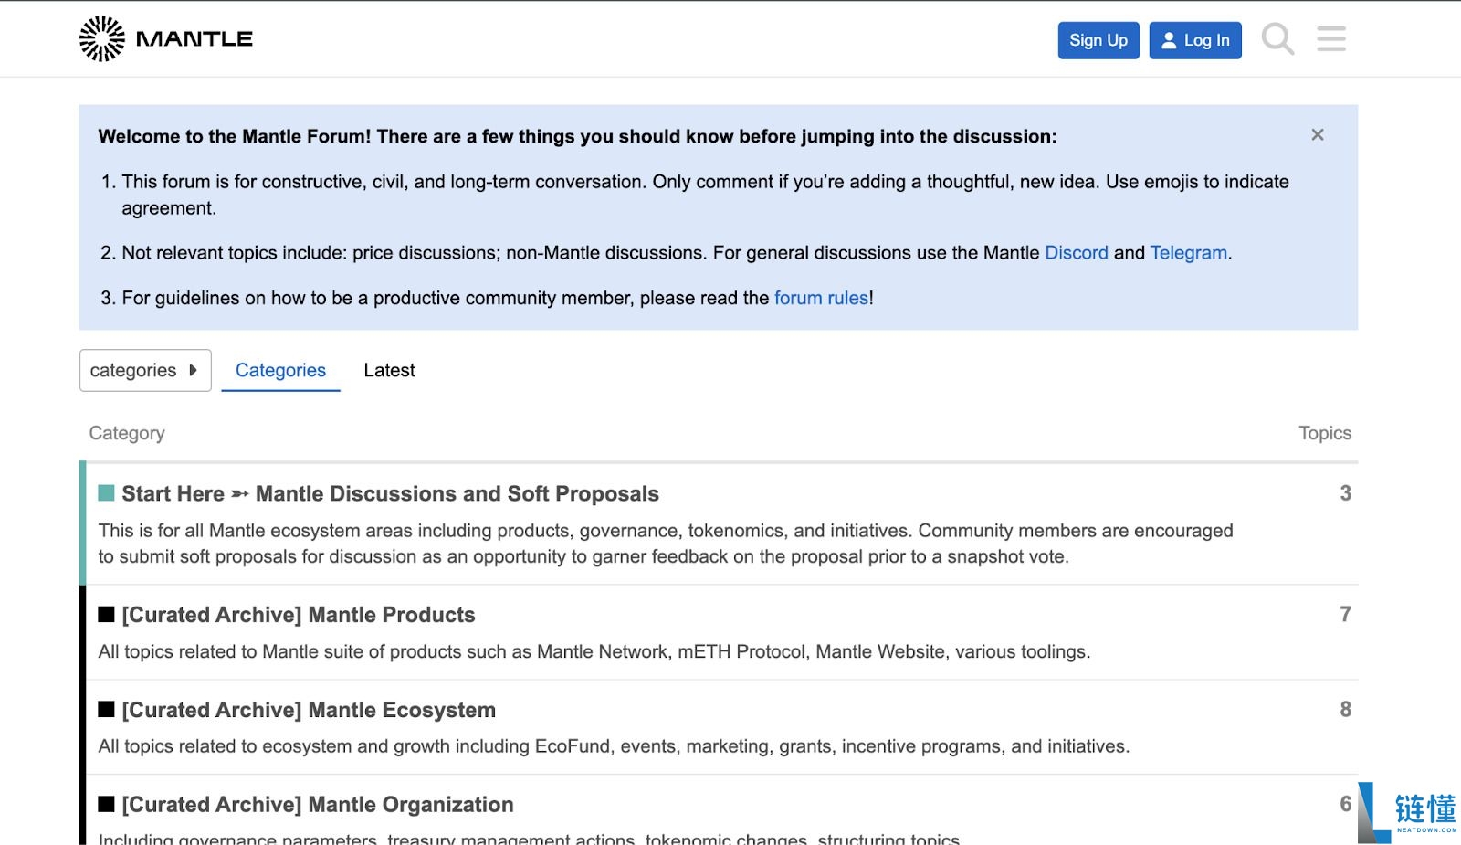Image resolution: width=1461 pixels, height=845 pixels.
Task: Click the Mantle Products description text
Action: point(594,651)
